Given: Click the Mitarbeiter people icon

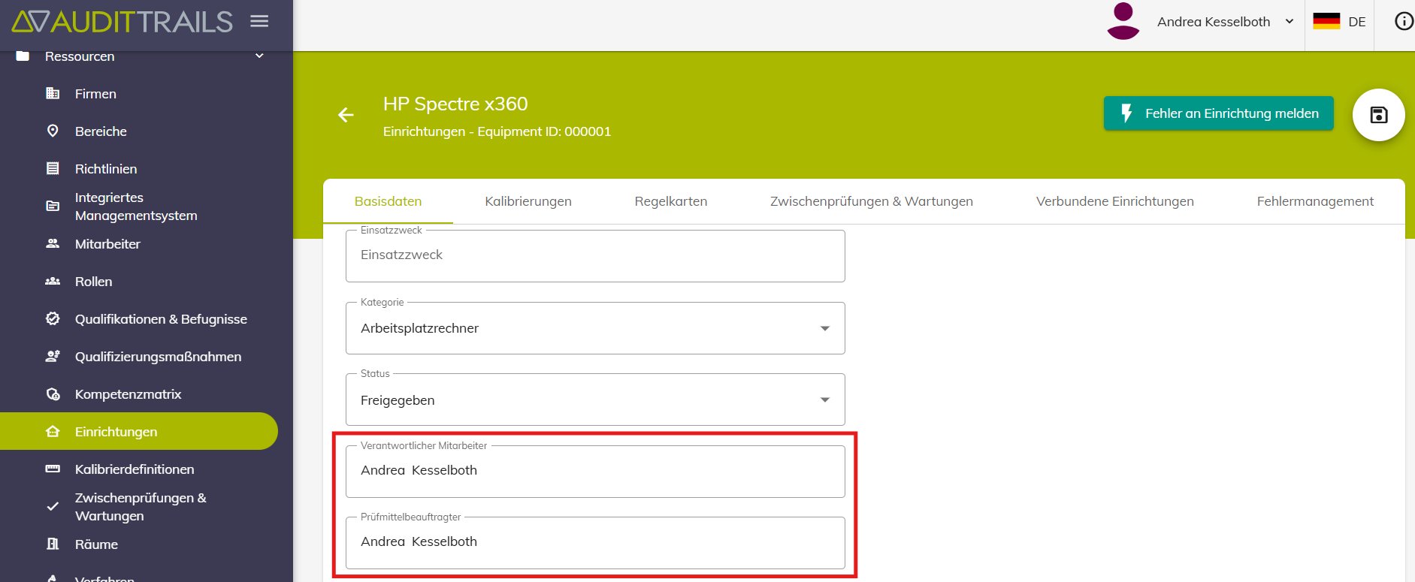Looking at the screenshot, I should coord(53,244).
